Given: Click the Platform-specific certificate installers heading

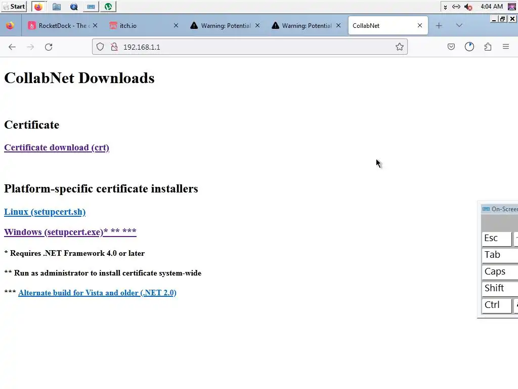Looking at the screenshot, I should click(x=101, y=188).
